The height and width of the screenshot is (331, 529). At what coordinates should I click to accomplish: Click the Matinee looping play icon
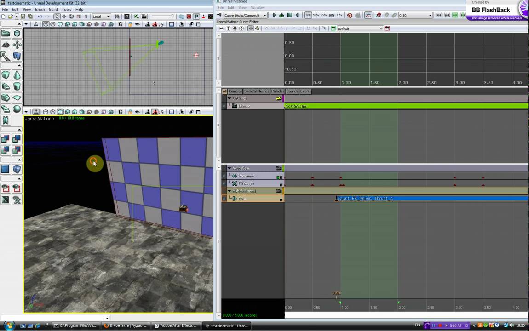282,15
